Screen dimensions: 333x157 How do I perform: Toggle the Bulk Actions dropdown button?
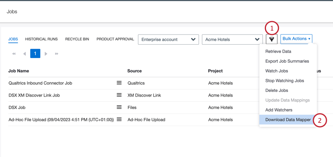[x=296, y=39]
